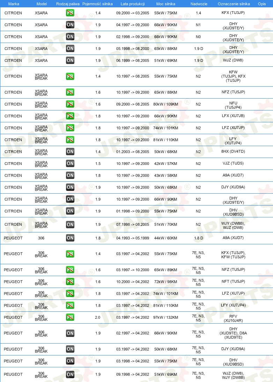The height and width of the screenshot is (382, 273).
Task: Click the petrol icon in the Xsara Break 10.1997 -> 08.2005 row
Action: [x=70, y=76]
